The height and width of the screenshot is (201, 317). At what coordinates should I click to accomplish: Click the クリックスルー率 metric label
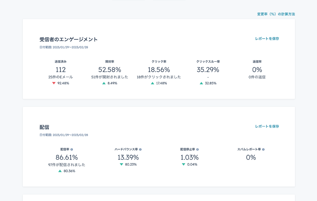(208, 62)
